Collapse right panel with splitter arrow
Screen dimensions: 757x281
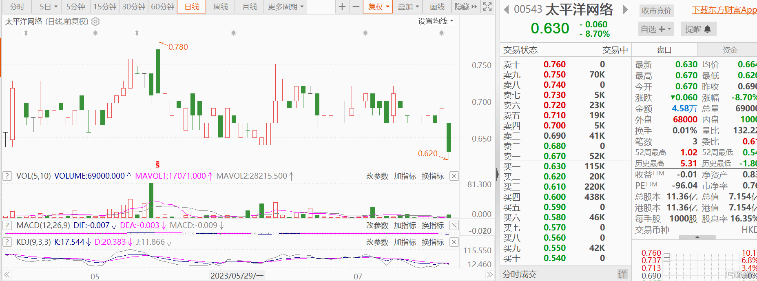(498, 175)
